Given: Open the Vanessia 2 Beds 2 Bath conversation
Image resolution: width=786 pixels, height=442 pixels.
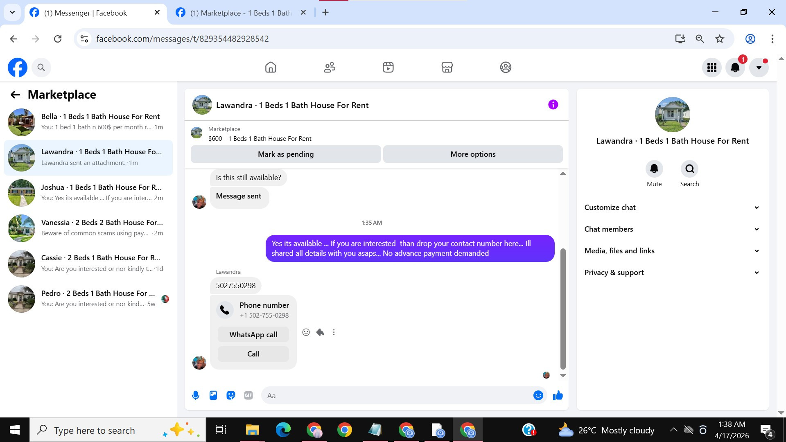Looking at the screenshot, I should (x=88, y=228).
